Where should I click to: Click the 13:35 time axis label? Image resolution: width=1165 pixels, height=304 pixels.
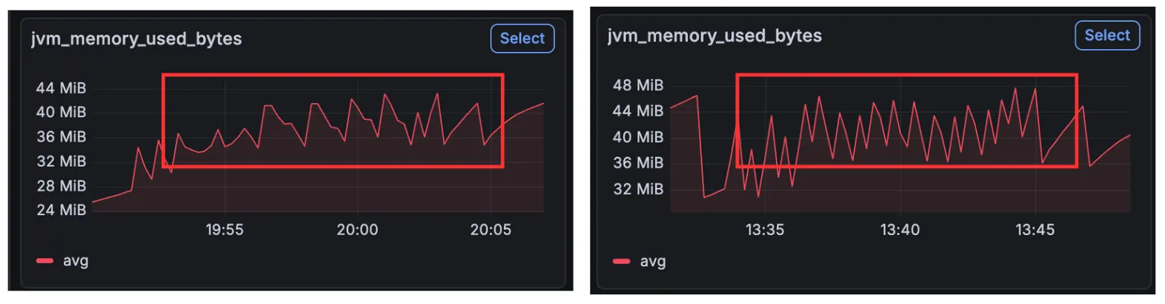765,230
